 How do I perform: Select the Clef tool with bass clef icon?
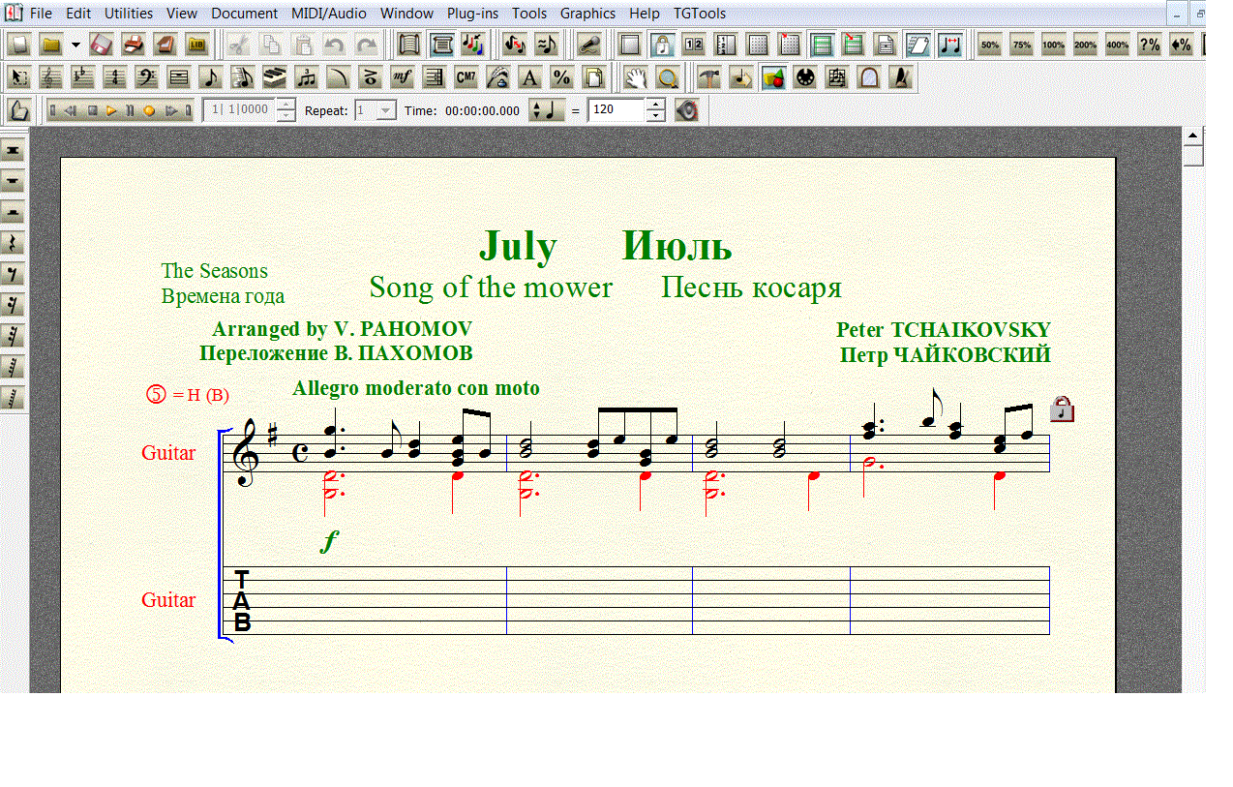click(x=146, y=77)
